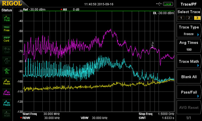This screenshot has width=202, height=121.
Task: Click the USB connection icon
Action: click(x=159, y=4)
